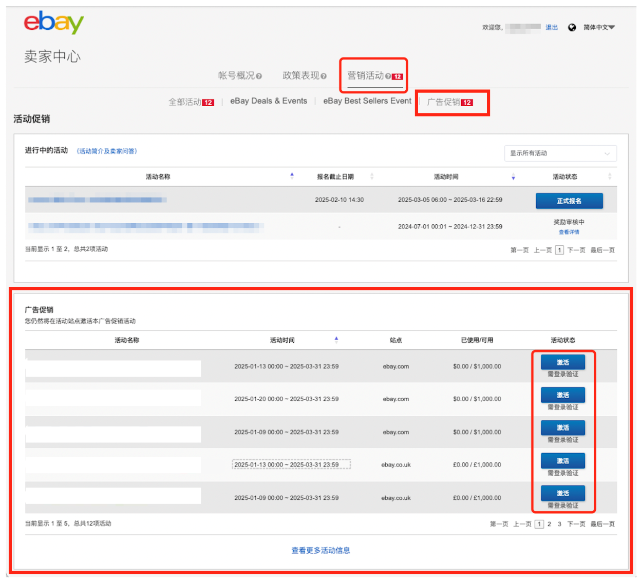Go to page 2 of 广告促销 list
The width and height of the screenshot is (641, 583).
tap(549, 524)
